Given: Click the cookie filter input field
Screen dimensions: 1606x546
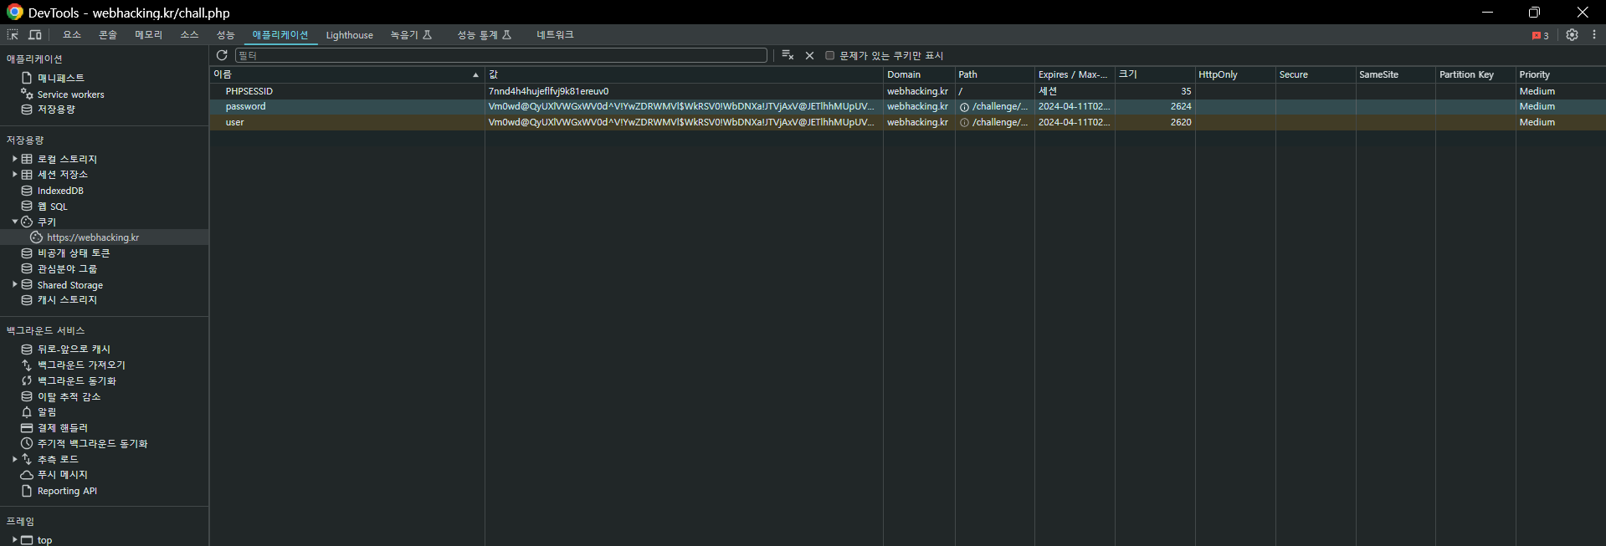Looking at the screenshot, I should pos(500,55).
